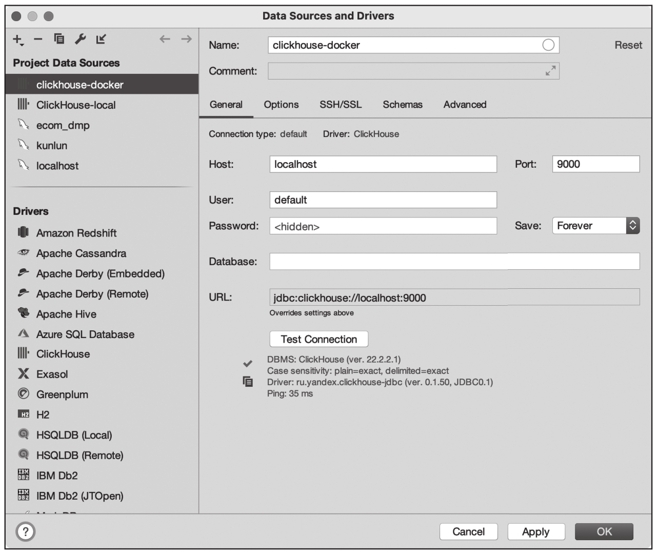Add a new data source with plus icon
Image resolution: width=657 pixels, height=554 pixels.
click(18, 39)
